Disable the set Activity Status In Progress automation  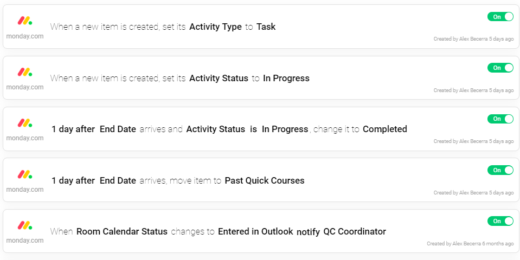500,68
